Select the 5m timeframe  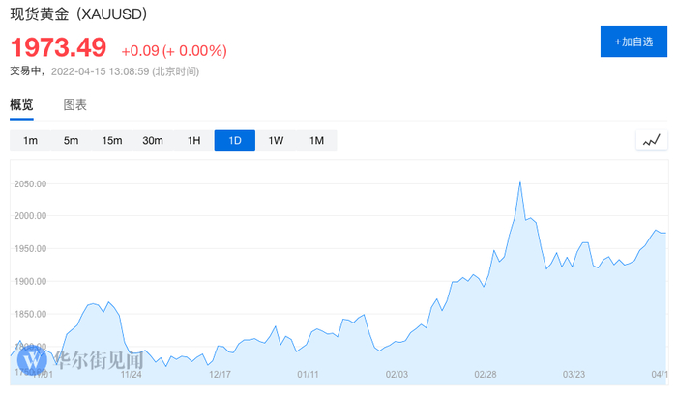[x=71, y=141]
